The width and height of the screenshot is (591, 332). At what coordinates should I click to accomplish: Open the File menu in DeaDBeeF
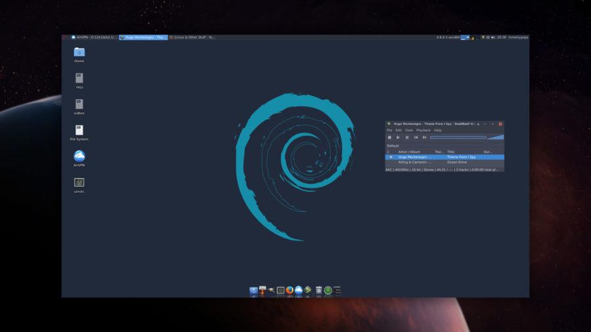click(389, 130)
